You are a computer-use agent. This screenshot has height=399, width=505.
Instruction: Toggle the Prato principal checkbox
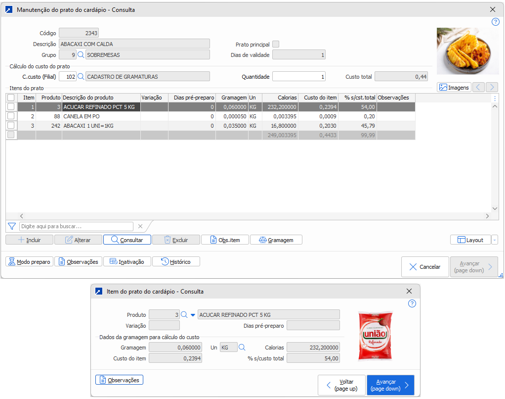click(x=276, y=44)
